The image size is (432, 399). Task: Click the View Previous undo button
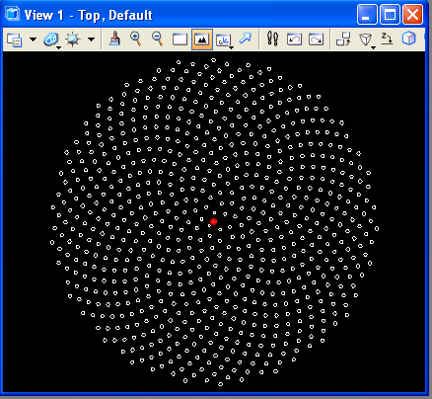pyautogui.click(x=294, y=40)
